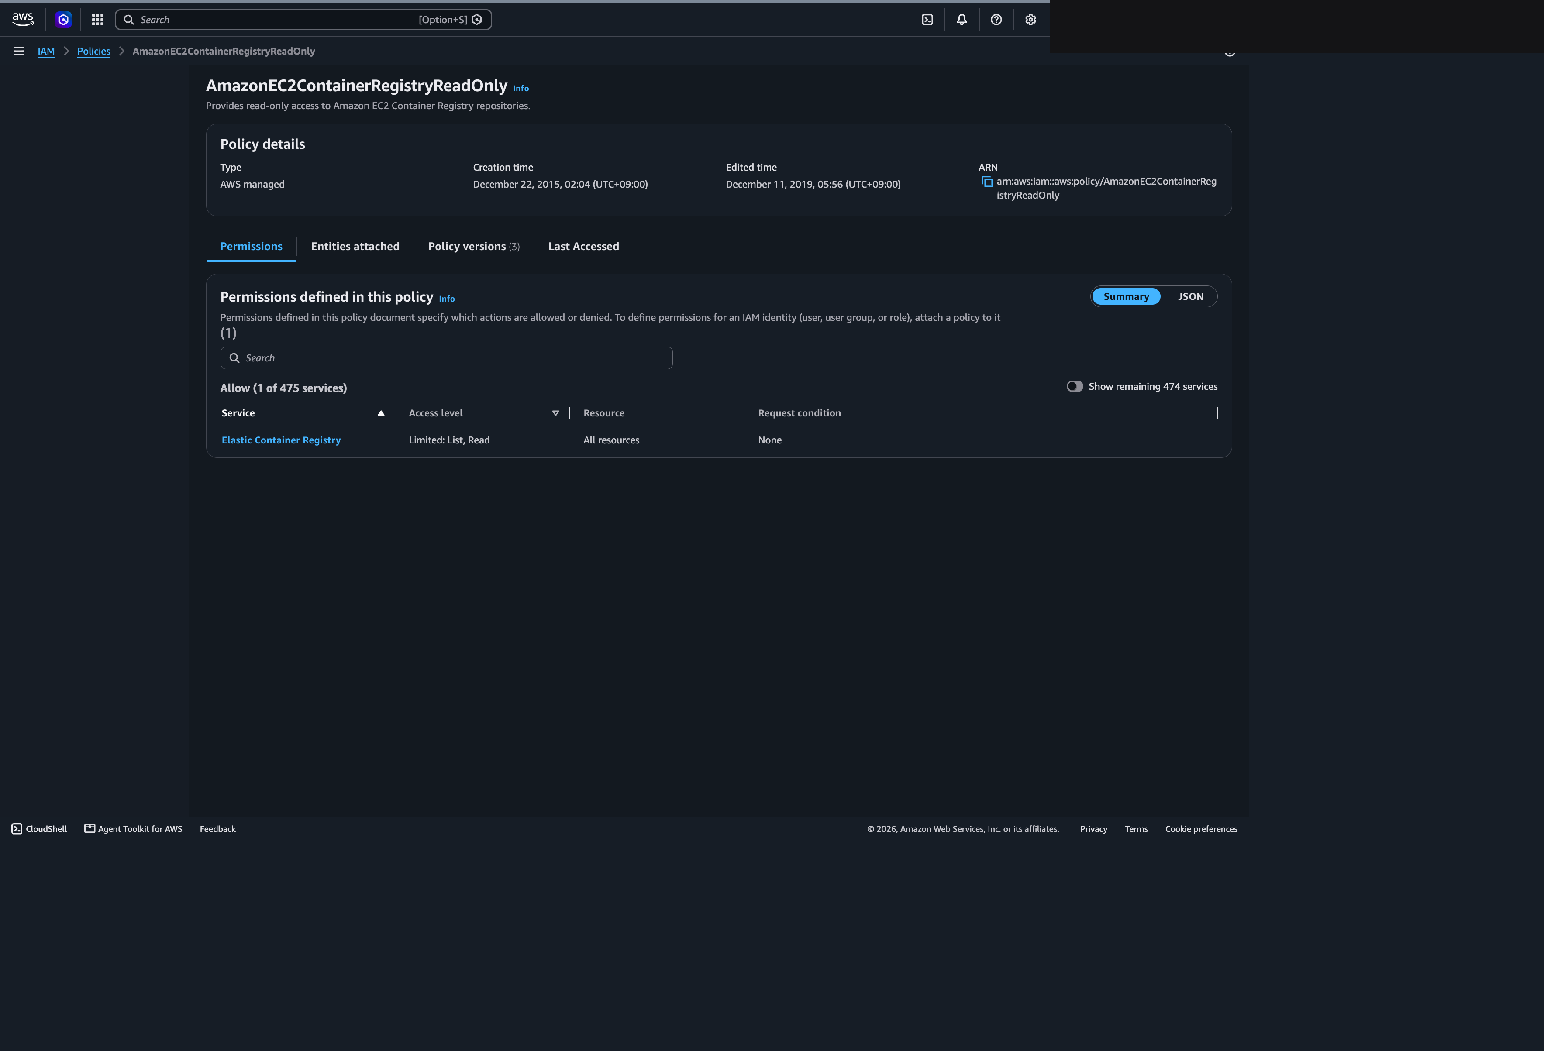Open the notifications bell
The width and height of the screenshot is (1544, 1051).
[962, 19]
